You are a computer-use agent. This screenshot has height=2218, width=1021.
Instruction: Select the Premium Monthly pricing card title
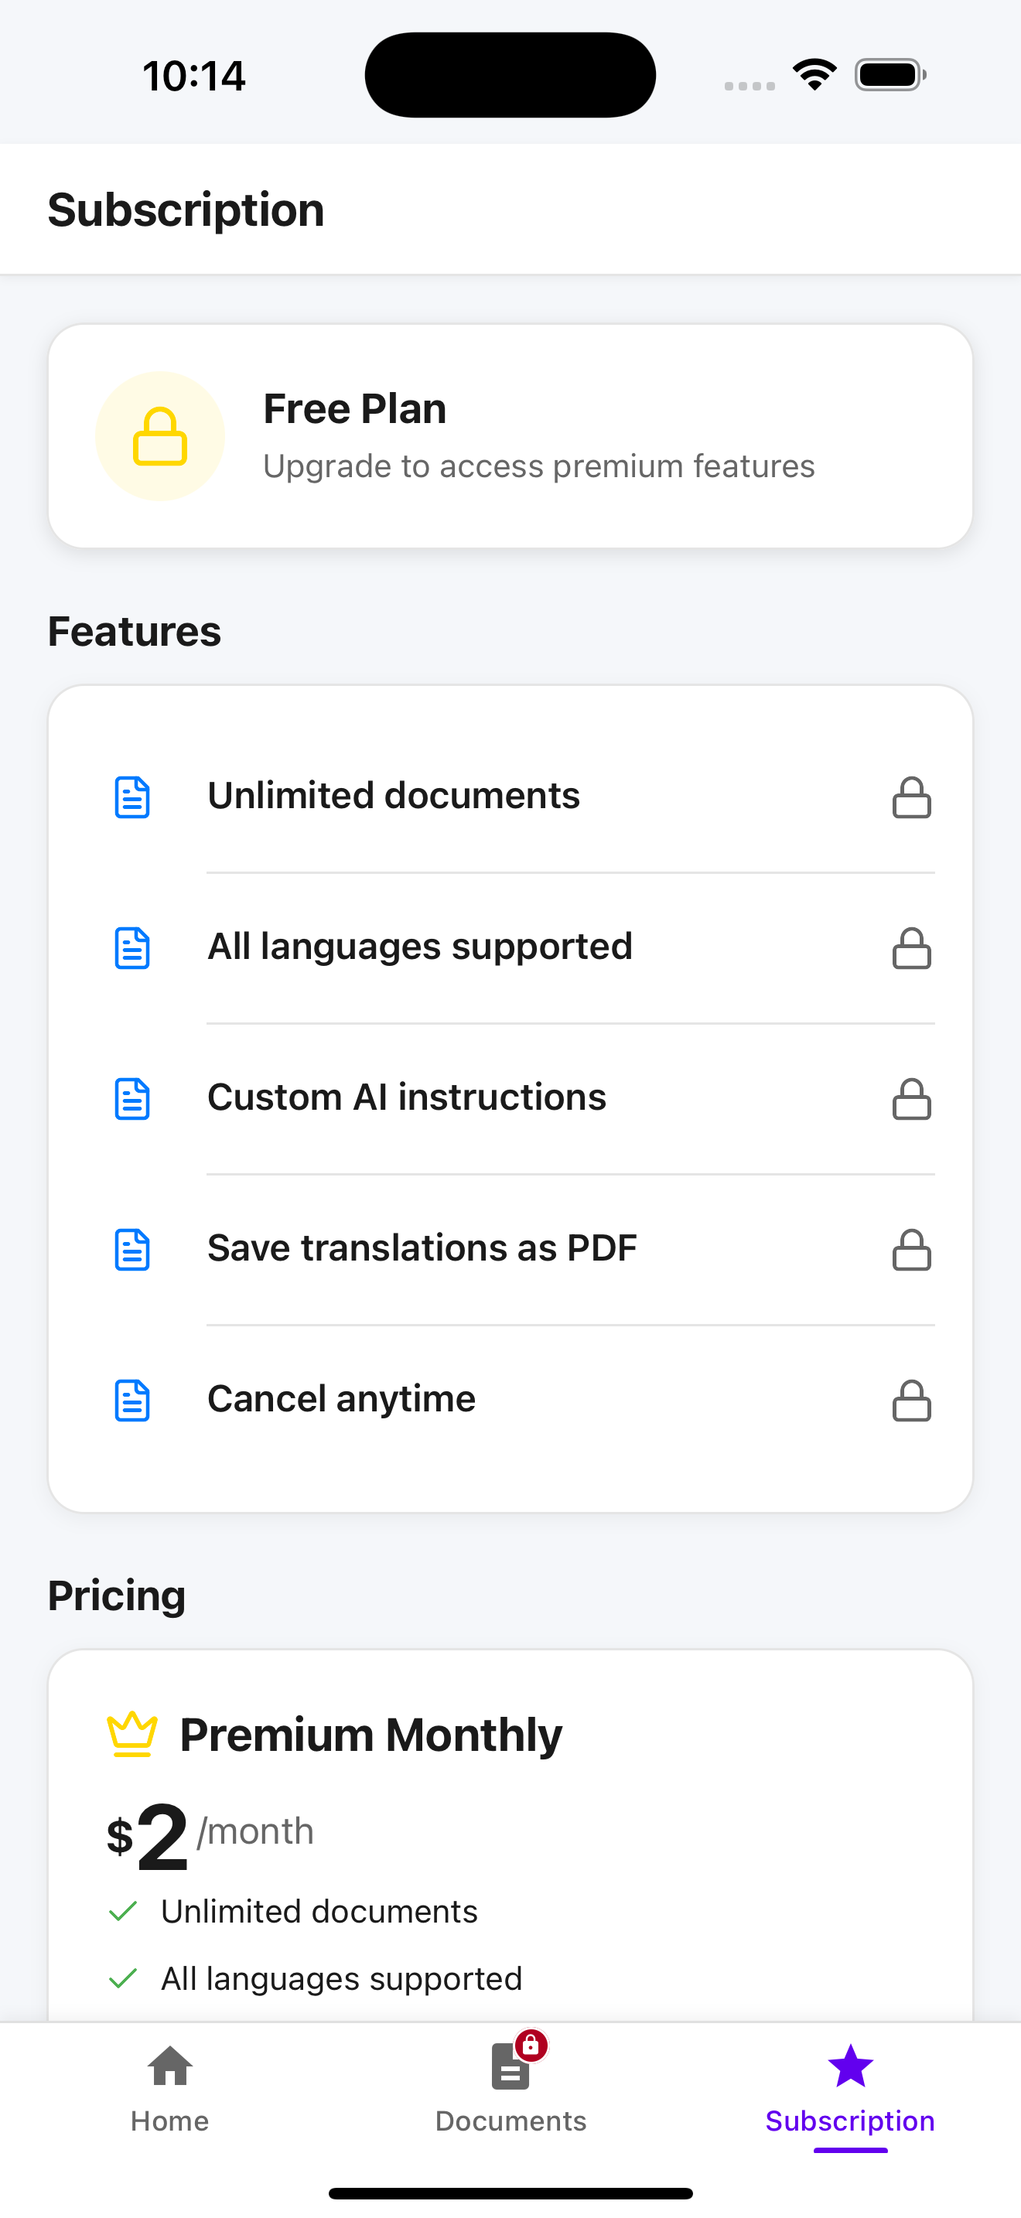click(370, 1734)
